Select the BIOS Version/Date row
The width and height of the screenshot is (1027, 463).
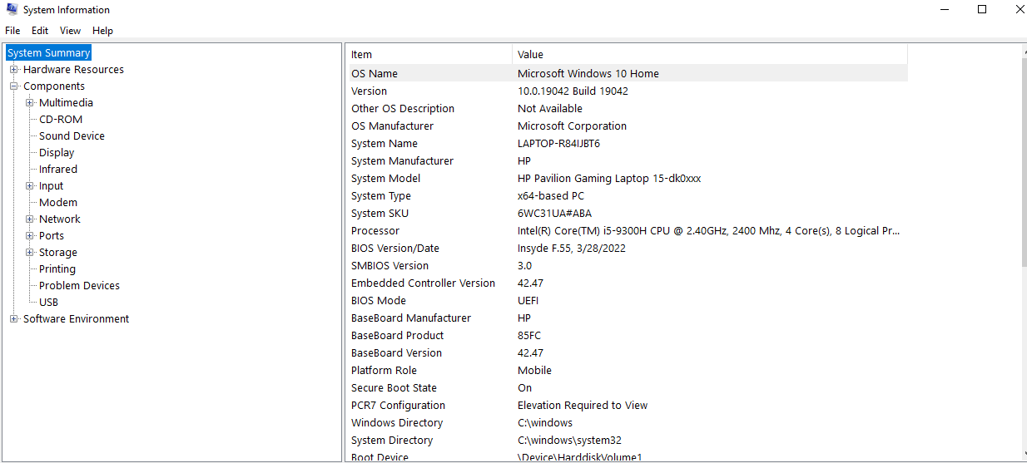(x=628, y=249)
